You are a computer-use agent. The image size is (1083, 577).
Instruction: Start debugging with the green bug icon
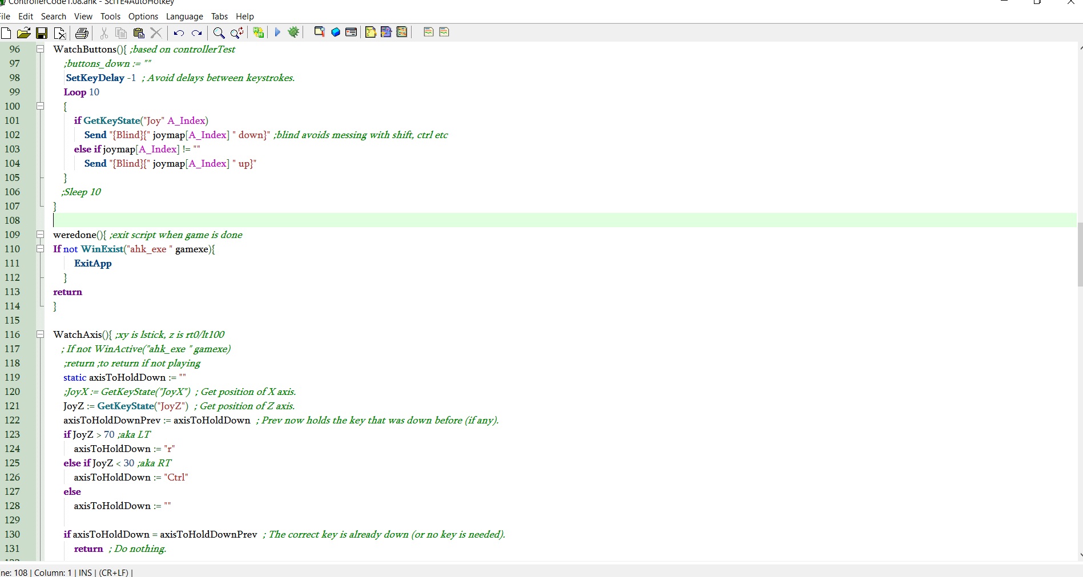[294, 32]
